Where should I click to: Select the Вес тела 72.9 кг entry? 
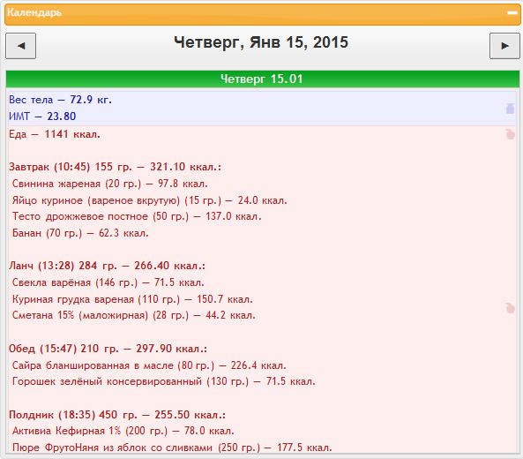(x=60, y=100)
